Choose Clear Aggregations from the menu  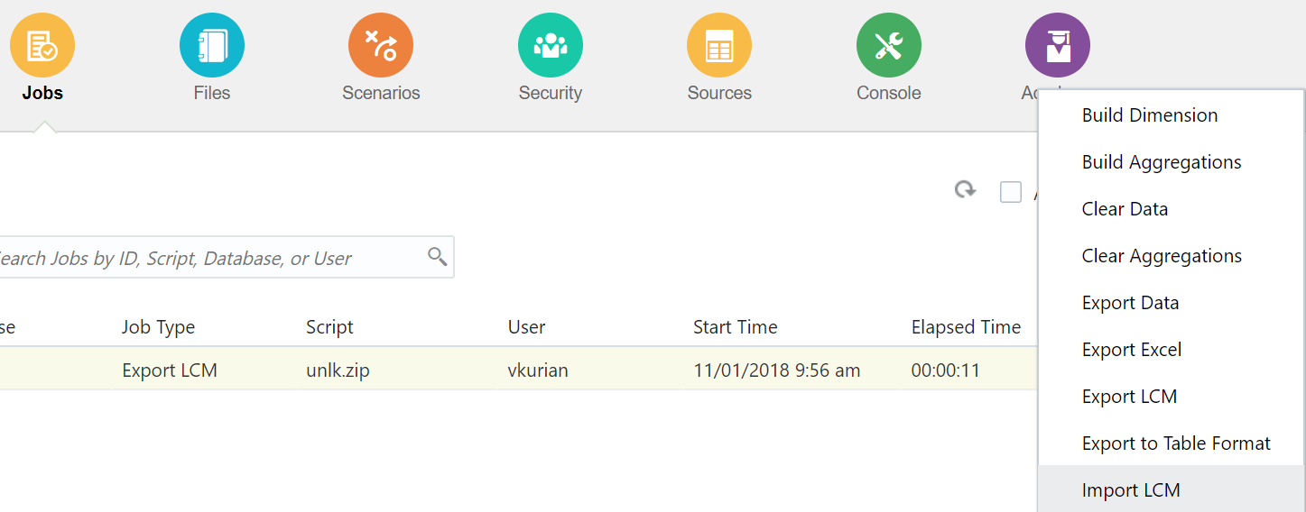1162,256
